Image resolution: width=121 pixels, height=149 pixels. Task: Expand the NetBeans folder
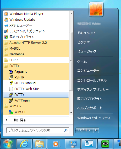click(36, 54)
